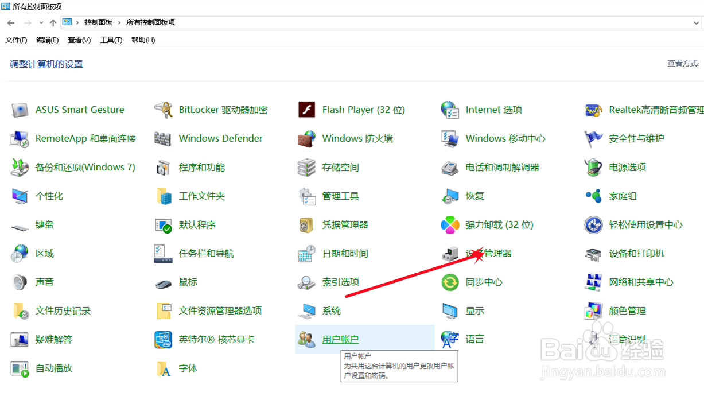The width and height of the screenshot is (704, 396).
Task: Select the 家庭组 icon
Action: [594, 196]
